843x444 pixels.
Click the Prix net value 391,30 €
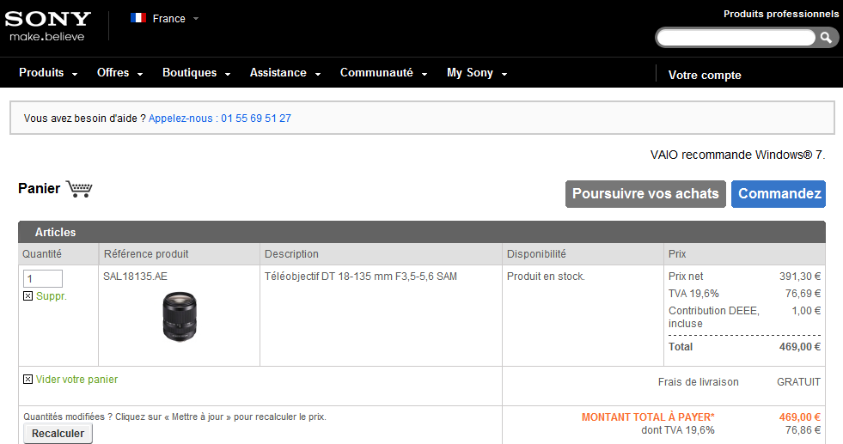point(800,277)
